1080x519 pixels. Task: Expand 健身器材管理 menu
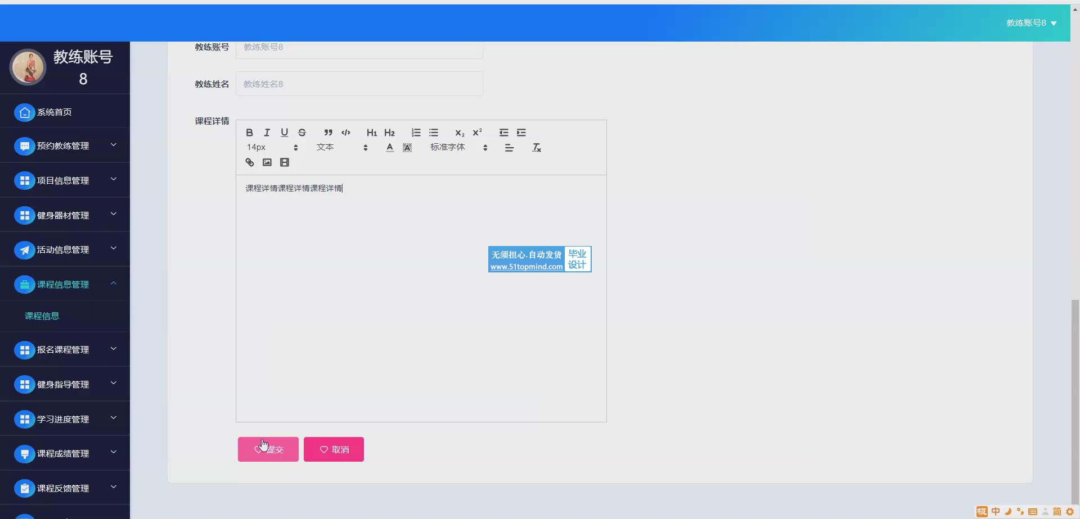tap(65, 215)
